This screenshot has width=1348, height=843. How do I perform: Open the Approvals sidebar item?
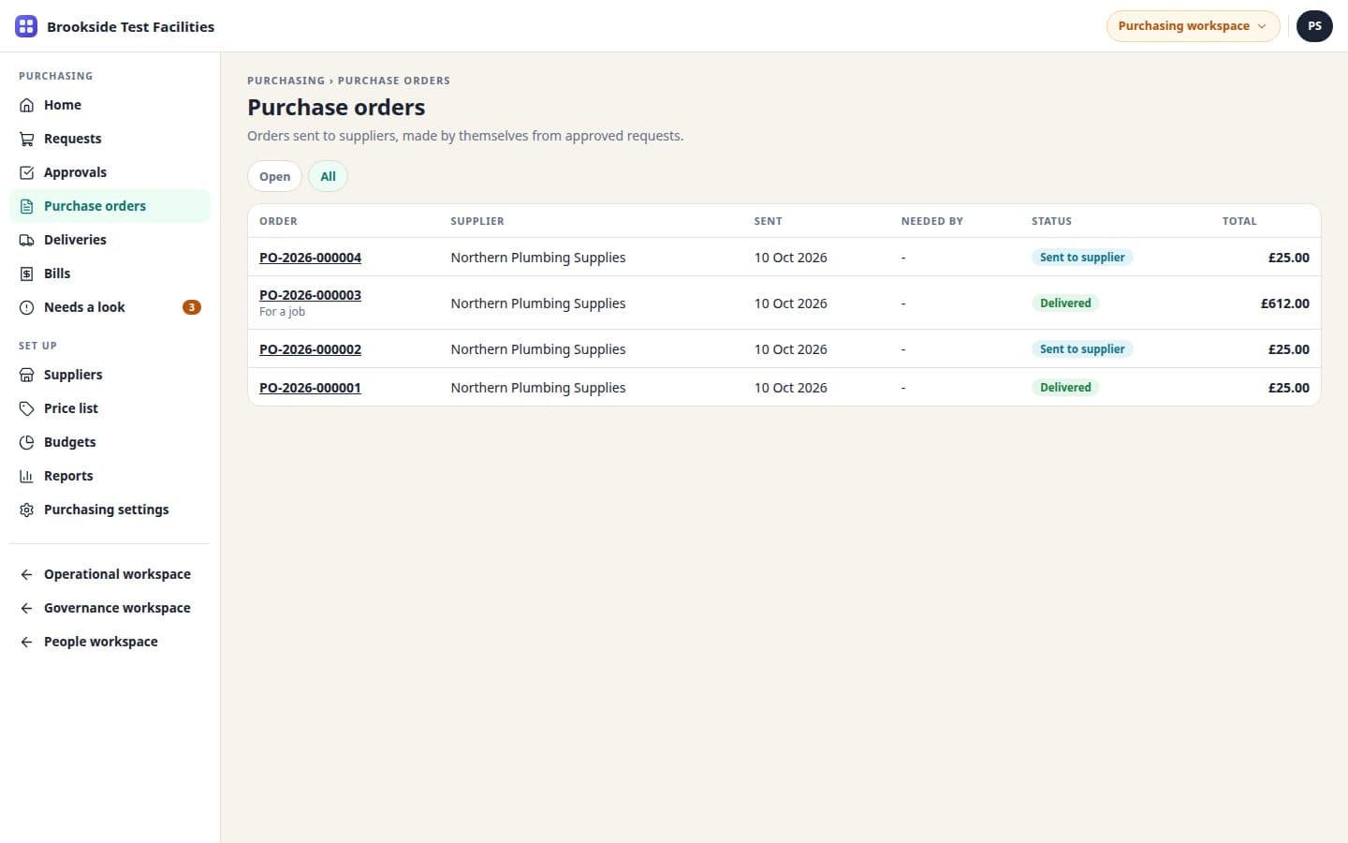tap(110, 172)
